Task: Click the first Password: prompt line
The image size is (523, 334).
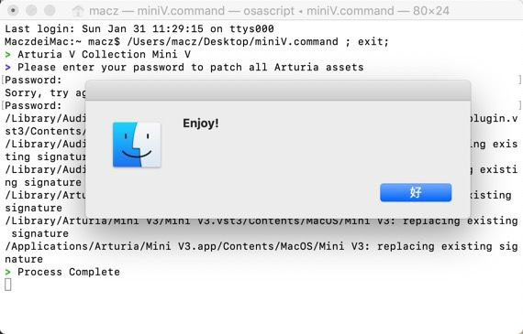Action: coord(33,81)
